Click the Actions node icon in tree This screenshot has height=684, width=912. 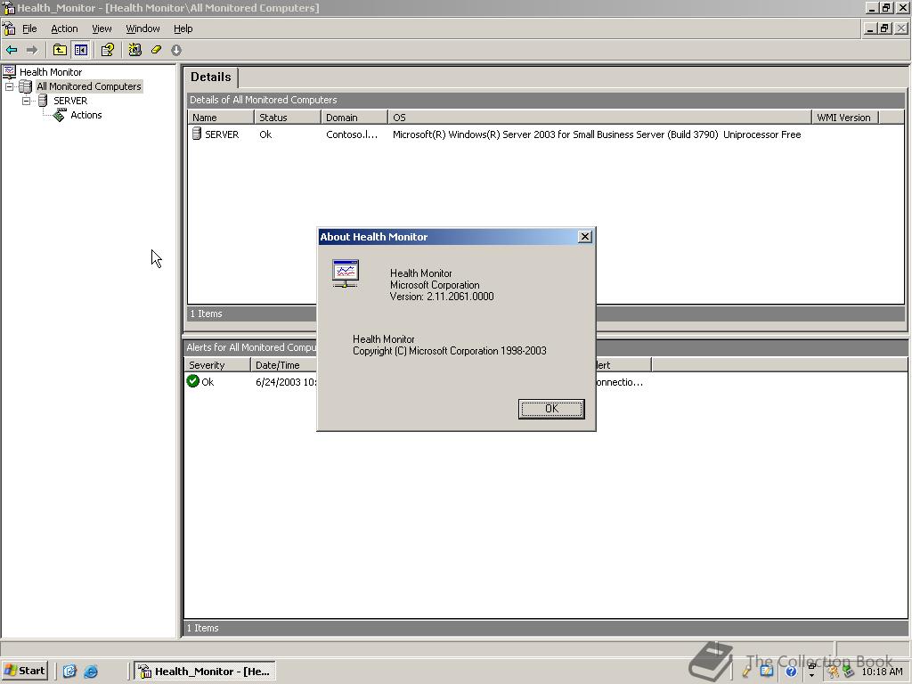click(x=60, y=115)
